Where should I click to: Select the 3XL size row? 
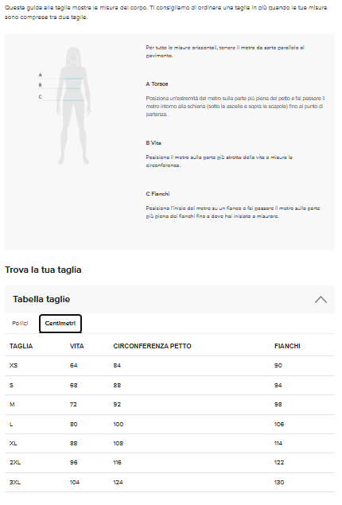[x=169, y=482]
